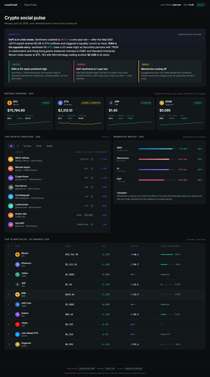This screenshot has height=377, width=210.
Task: Click Crypto Rover creator avatar
Action: tap(11, 178)
